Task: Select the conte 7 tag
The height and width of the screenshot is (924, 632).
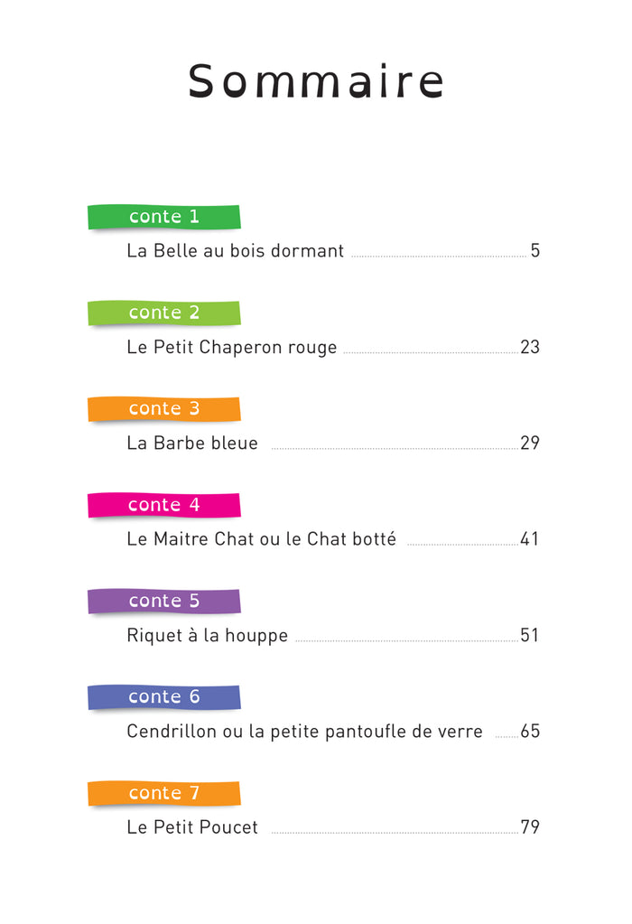Action: [163, 793]
